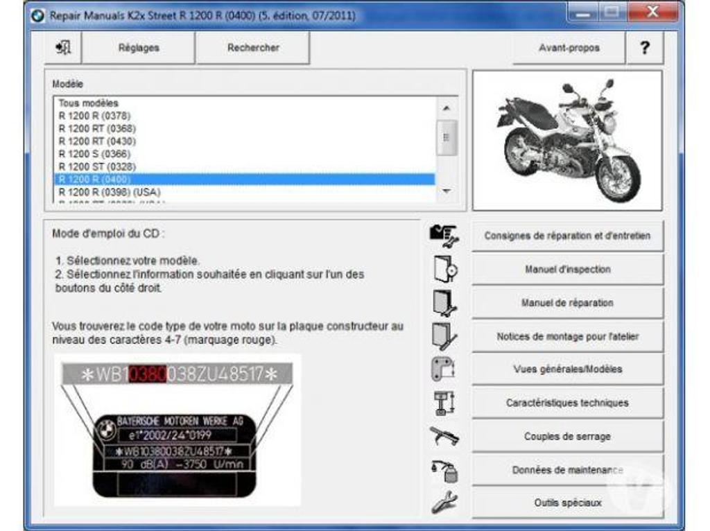Open the Avant-propos foreword

tap(569, 48)
